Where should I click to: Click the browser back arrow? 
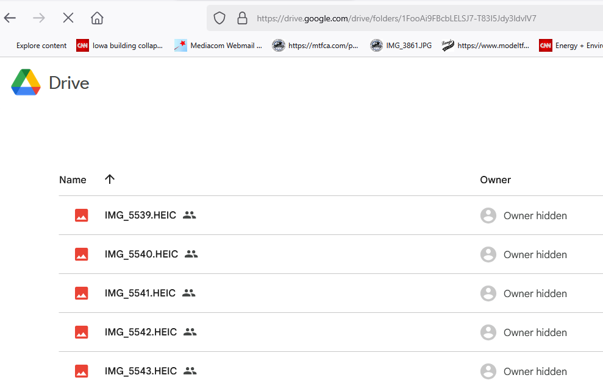(10, 18)
